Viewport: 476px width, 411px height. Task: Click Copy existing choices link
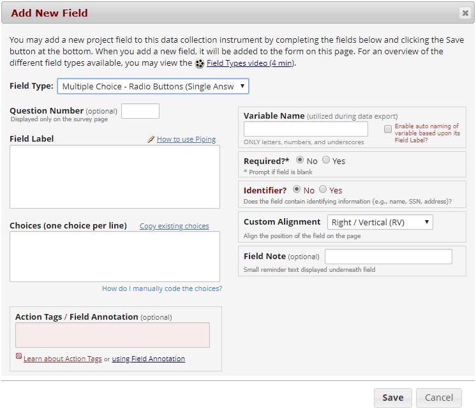(x=174, y=226)
